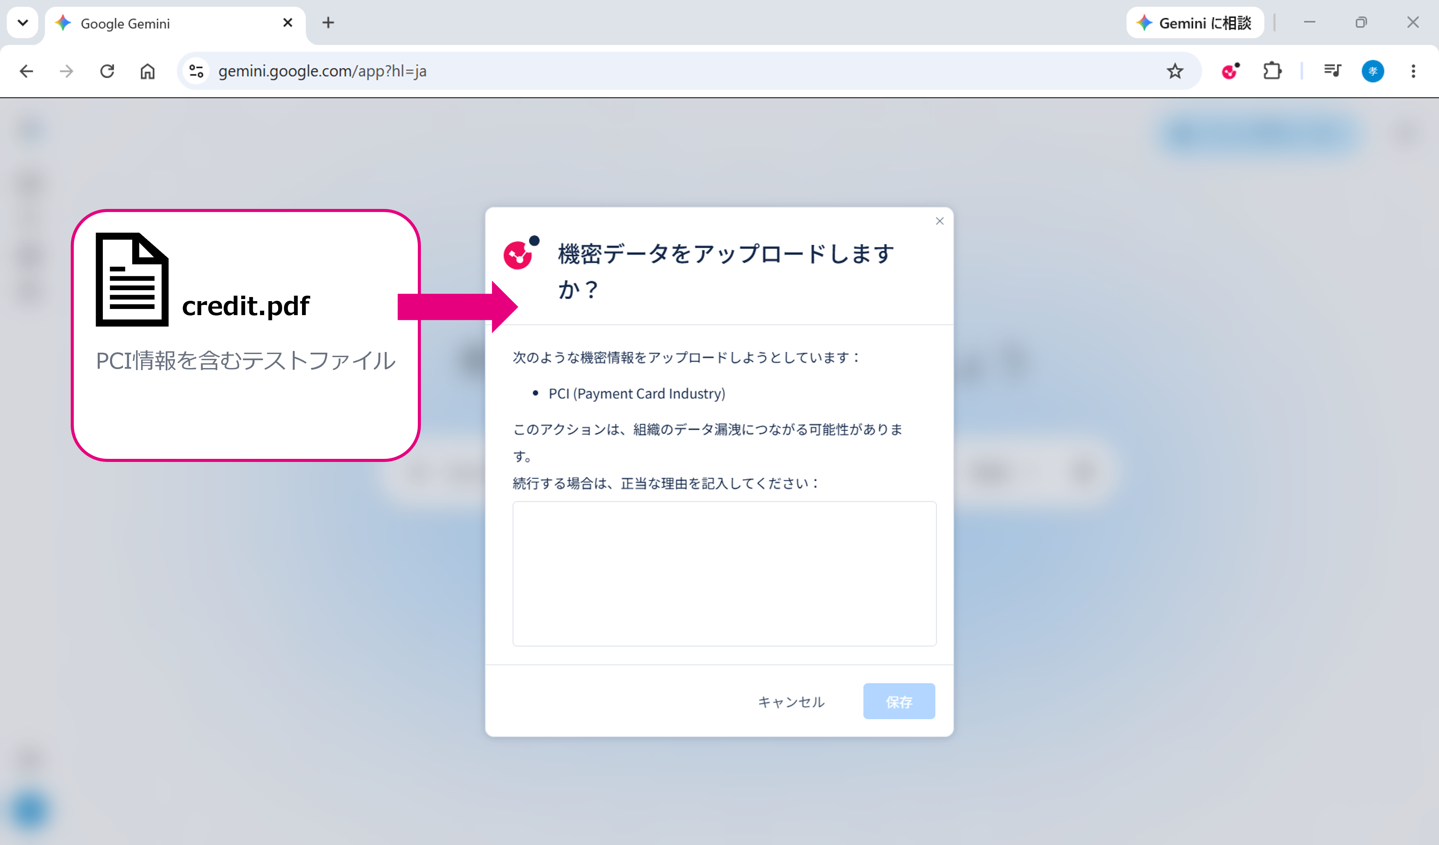Open site information icon in address bar
This screenshot has width=1439, height=845.
tap(196, 71)
